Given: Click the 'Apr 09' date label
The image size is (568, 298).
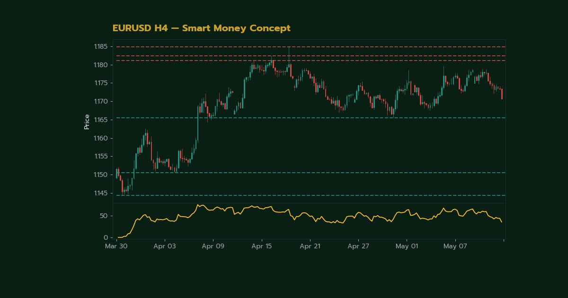Looking at the screenshot, I should point(213,246).
